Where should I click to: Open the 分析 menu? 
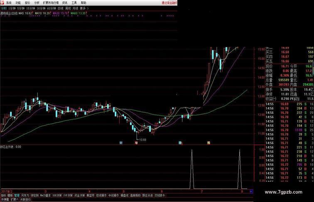(x=37, y=3)
